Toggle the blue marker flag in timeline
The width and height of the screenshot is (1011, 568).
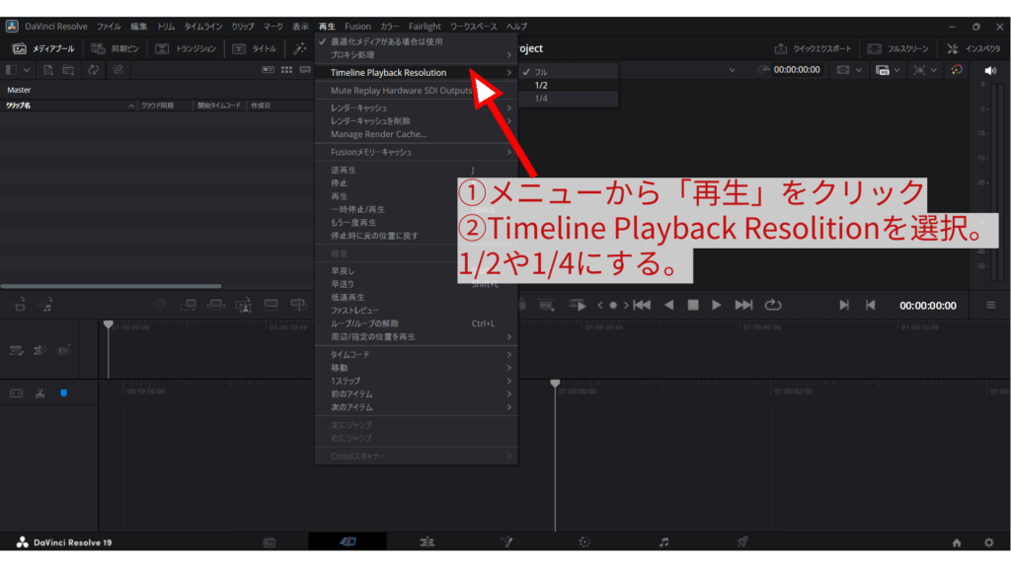click(x=64, y=393)
